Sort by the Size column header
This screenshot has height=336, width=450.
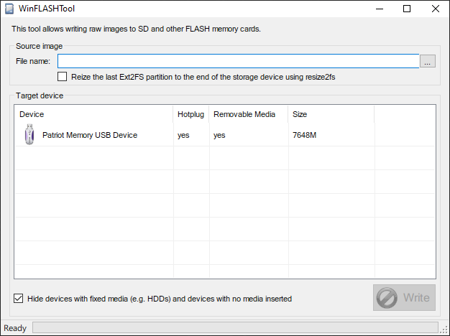[x=331, y=114]
